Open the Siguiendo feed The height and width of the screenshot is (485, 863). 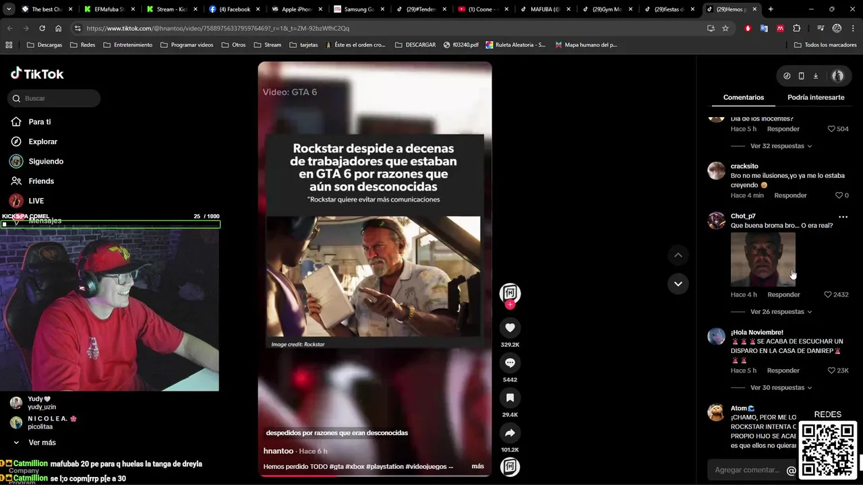pyautogui.click(x=46, y=161)
